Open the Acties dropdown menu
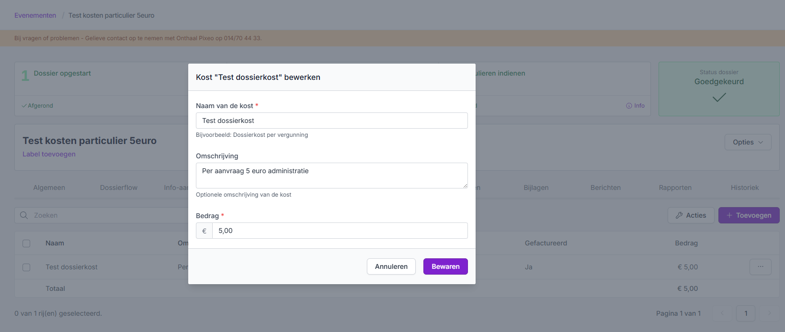Viewport: 785px width, 332px height. pos(691,215)
